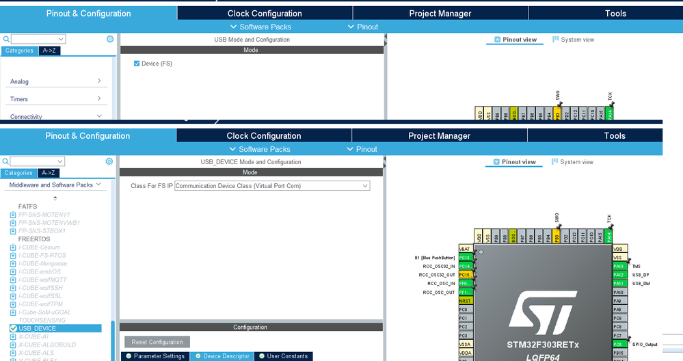Open Project Manager tab in USB Mode window
683x361 pixels.
pyautogui.click(x=440, y=14)
